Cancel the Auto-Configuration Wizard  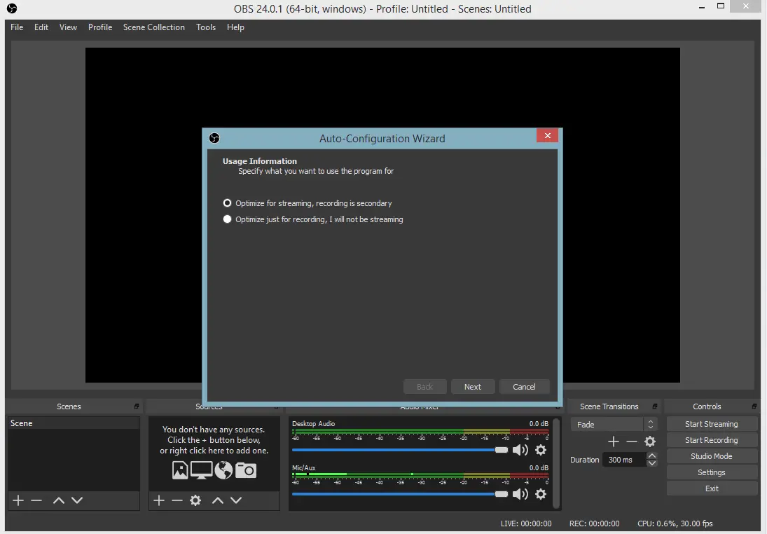524,387
